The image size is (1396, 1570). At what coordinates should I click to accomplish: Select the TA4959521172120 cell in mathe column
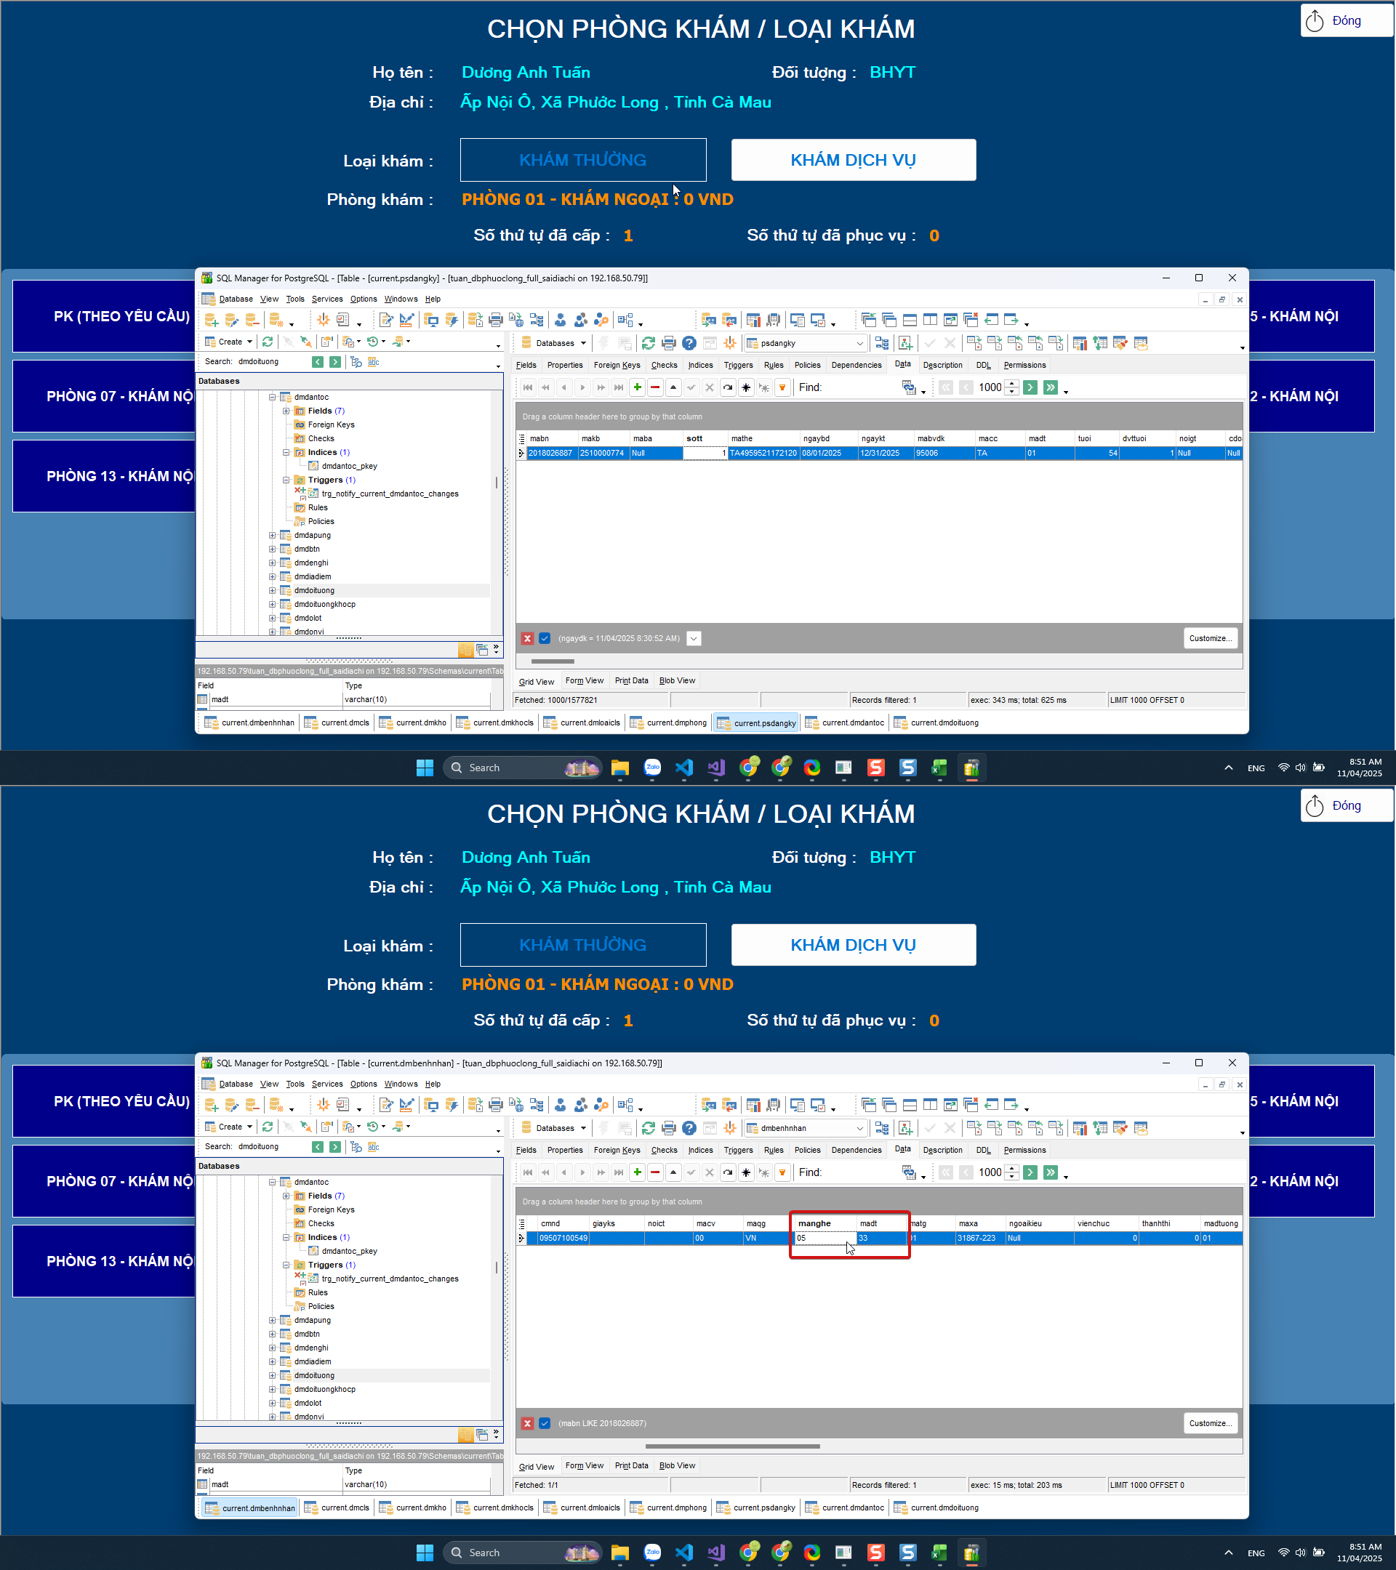762,453
